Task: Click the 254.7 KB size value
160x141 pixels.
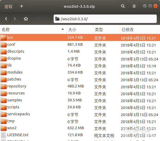Action: click(75, 37)
